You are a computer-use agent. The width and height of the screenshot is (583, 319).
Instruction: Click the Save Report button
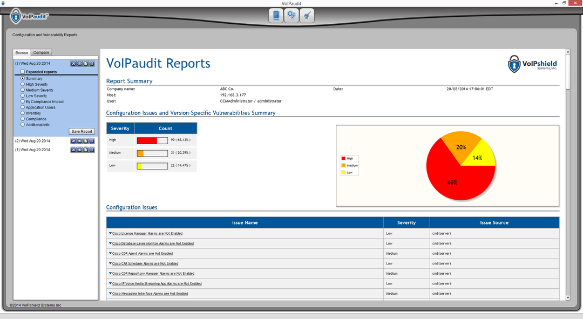(82, 132)
